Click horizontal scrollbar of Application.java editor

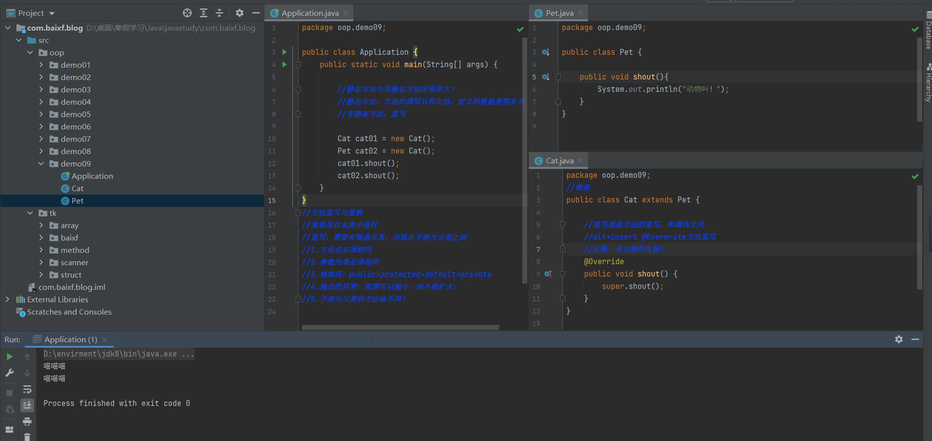tap(400, 327)
